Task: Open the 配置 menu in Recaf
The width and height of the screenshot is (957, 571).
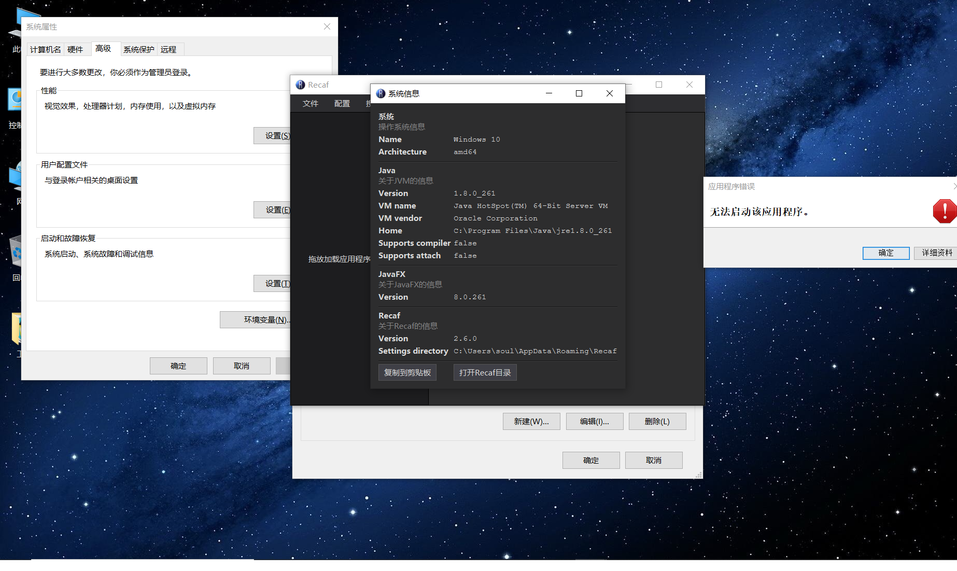Action: (342, 103)
